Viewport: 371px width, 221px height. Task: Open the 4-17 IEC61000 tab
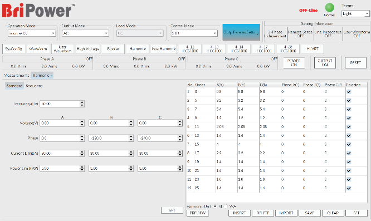click(263, 49)
